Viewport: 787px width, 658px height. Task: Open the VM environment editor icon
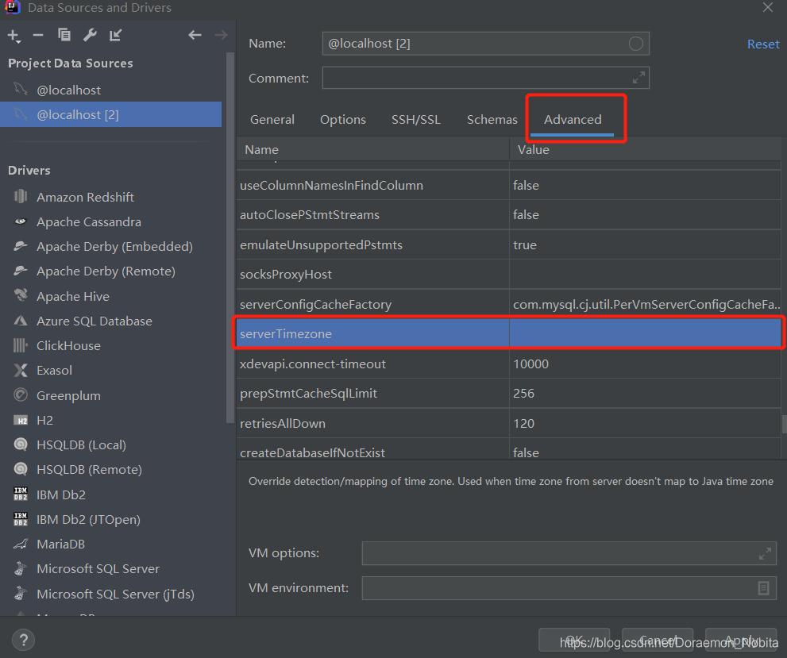point(763,588)
